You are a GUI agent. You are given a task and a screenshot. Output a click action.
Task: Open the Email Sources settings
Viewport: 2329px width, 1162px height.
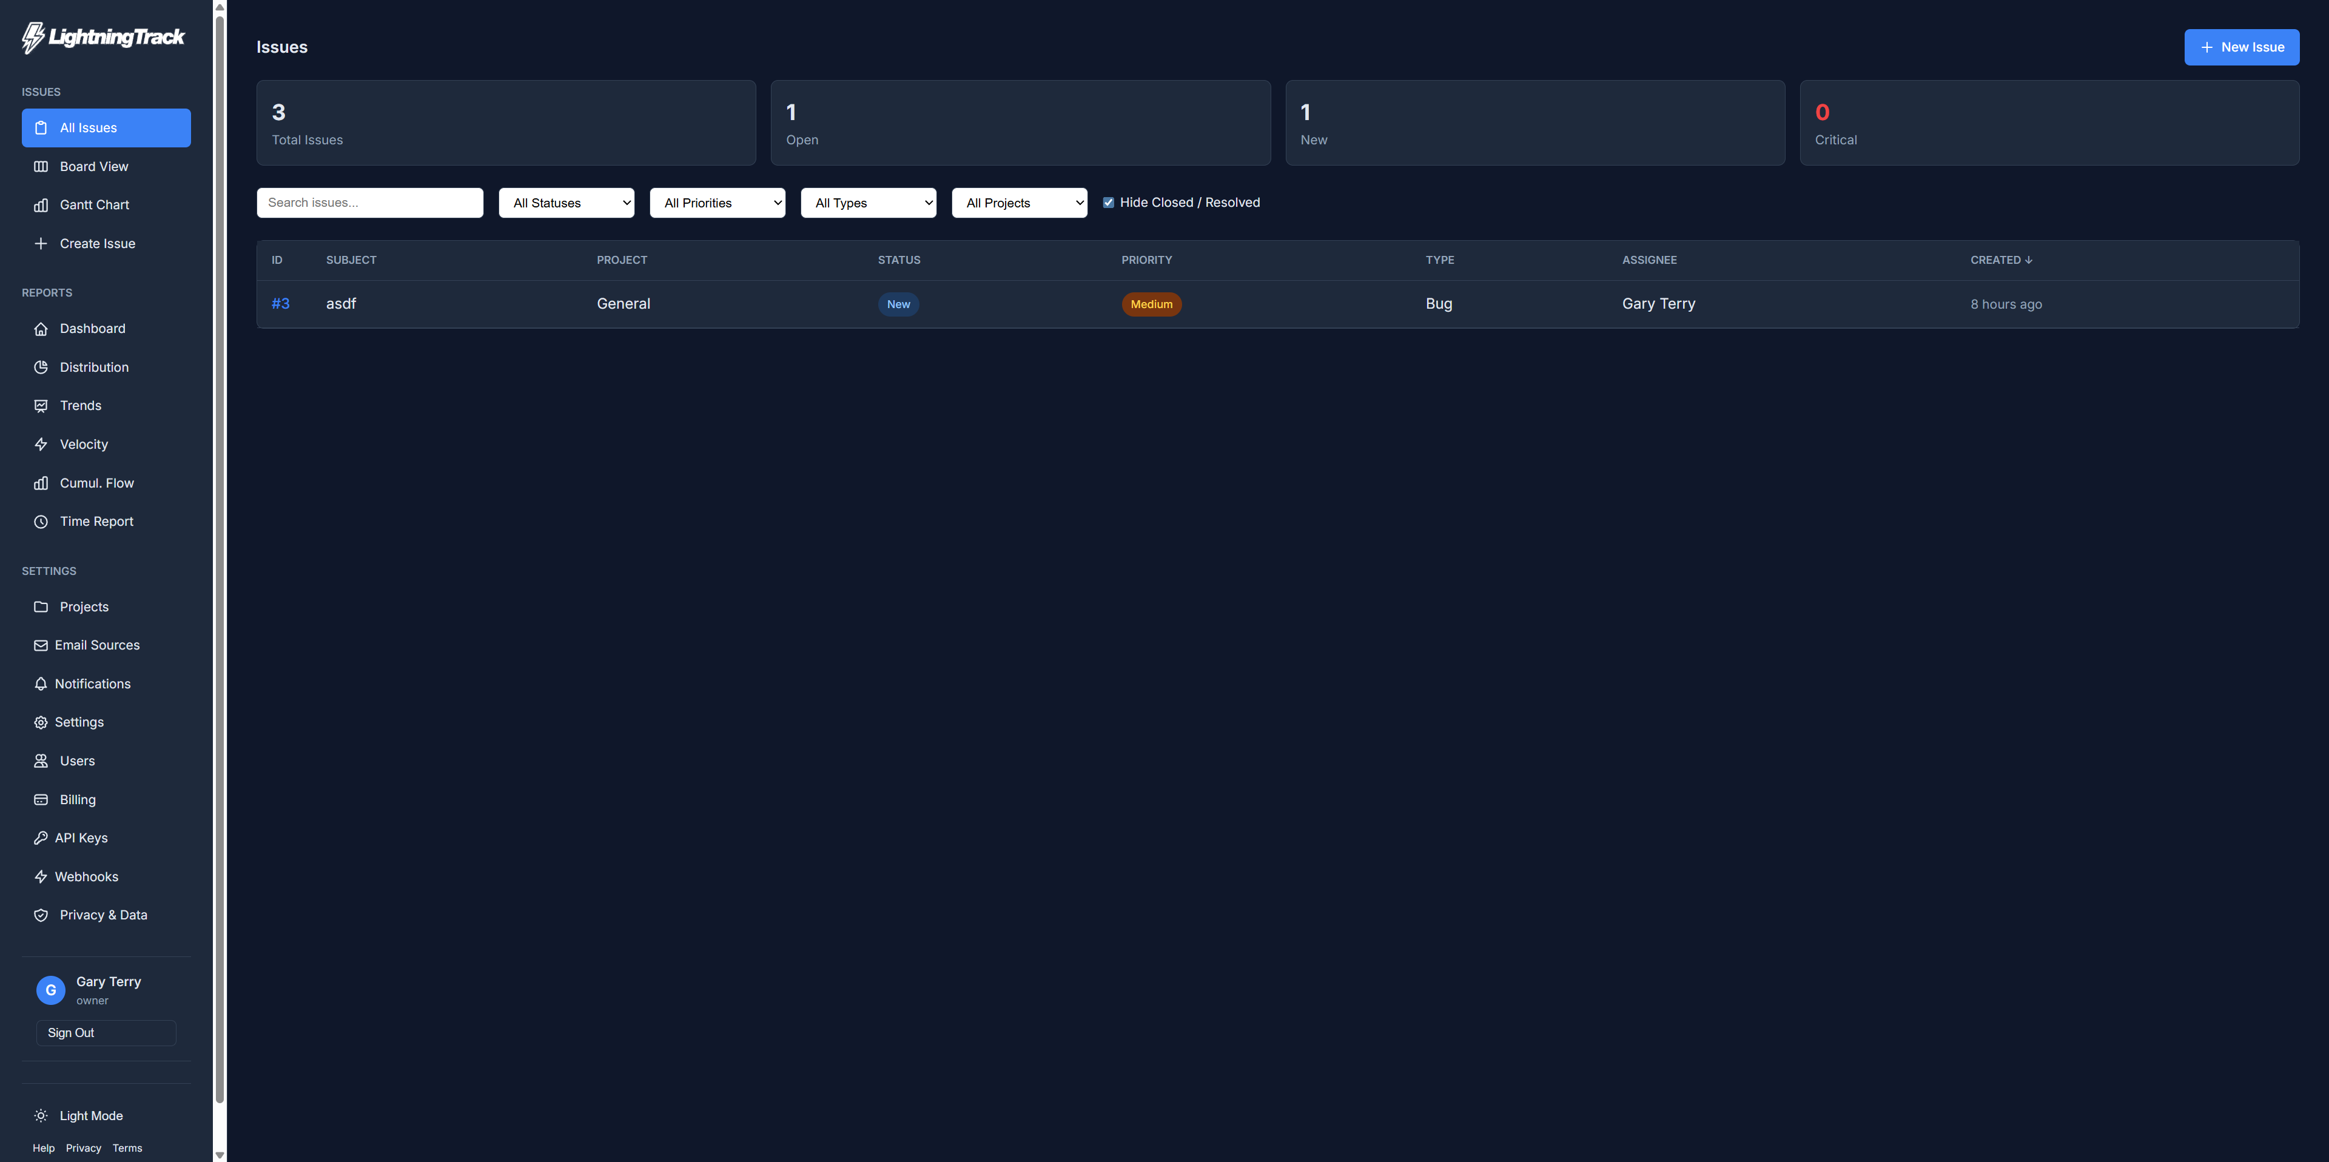[x=98, y=645]
